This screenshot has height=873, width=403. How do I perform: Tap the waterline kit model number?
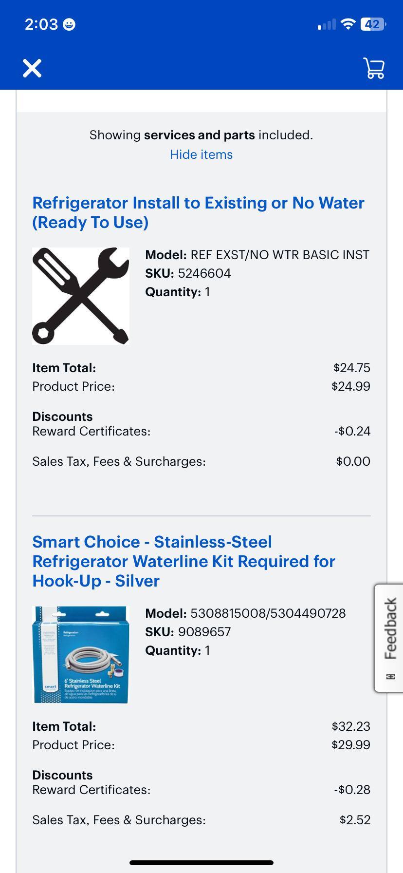268,613
